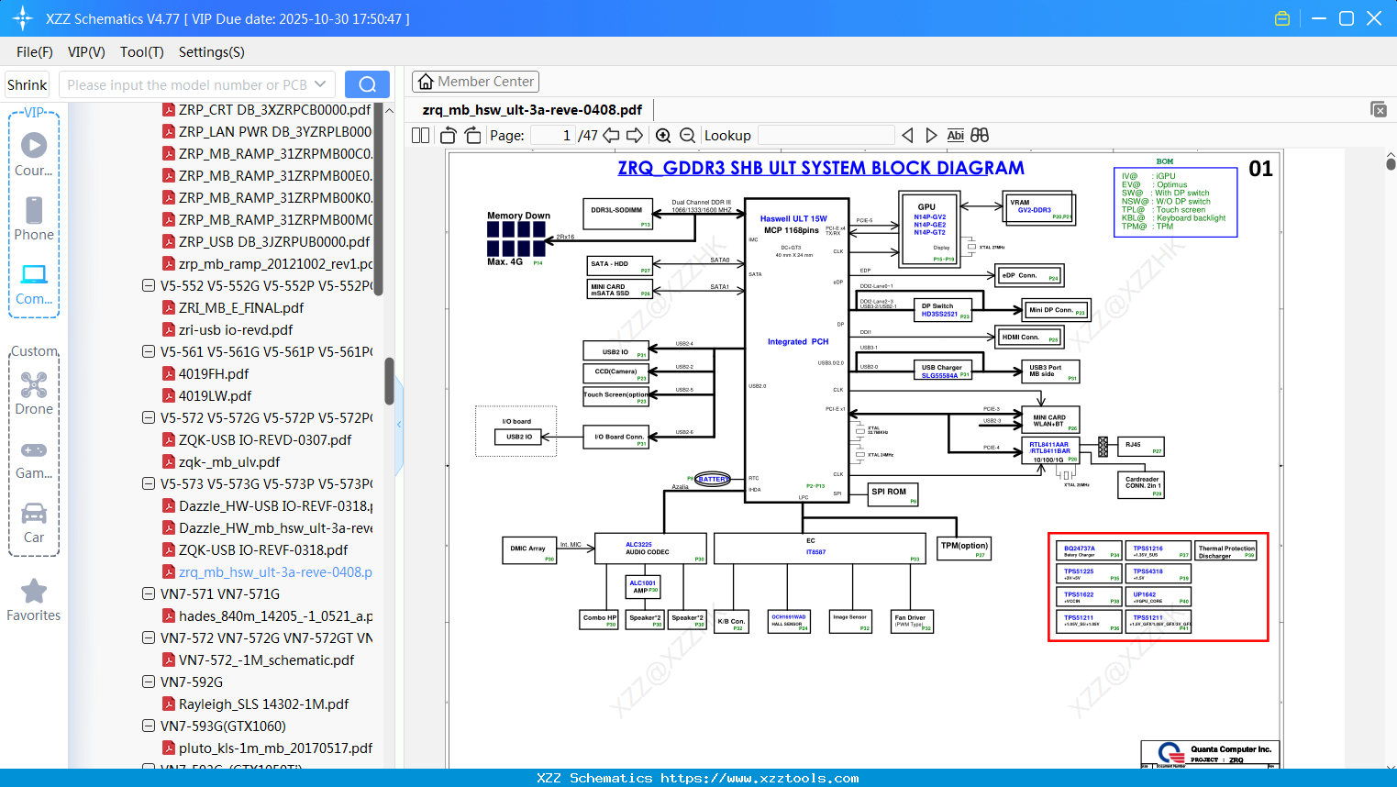Open ZQK-USB IO-REVD-0307.pdf file
Viewport: 1397px width, 787px height.
[265, 440]
